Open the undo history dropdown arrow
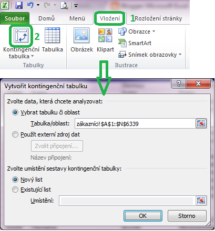The height and width of the screenshot is (231, 215). 38,5
